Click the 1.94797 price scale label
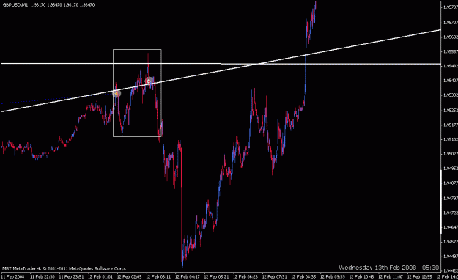 [451, 198]
